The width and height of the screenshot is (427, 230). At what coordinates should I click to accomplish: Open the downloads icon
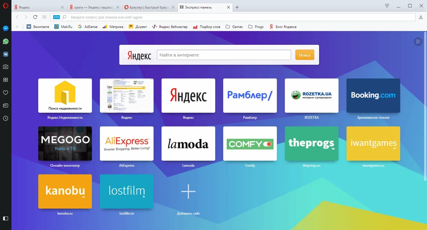(x=421, y=17)
